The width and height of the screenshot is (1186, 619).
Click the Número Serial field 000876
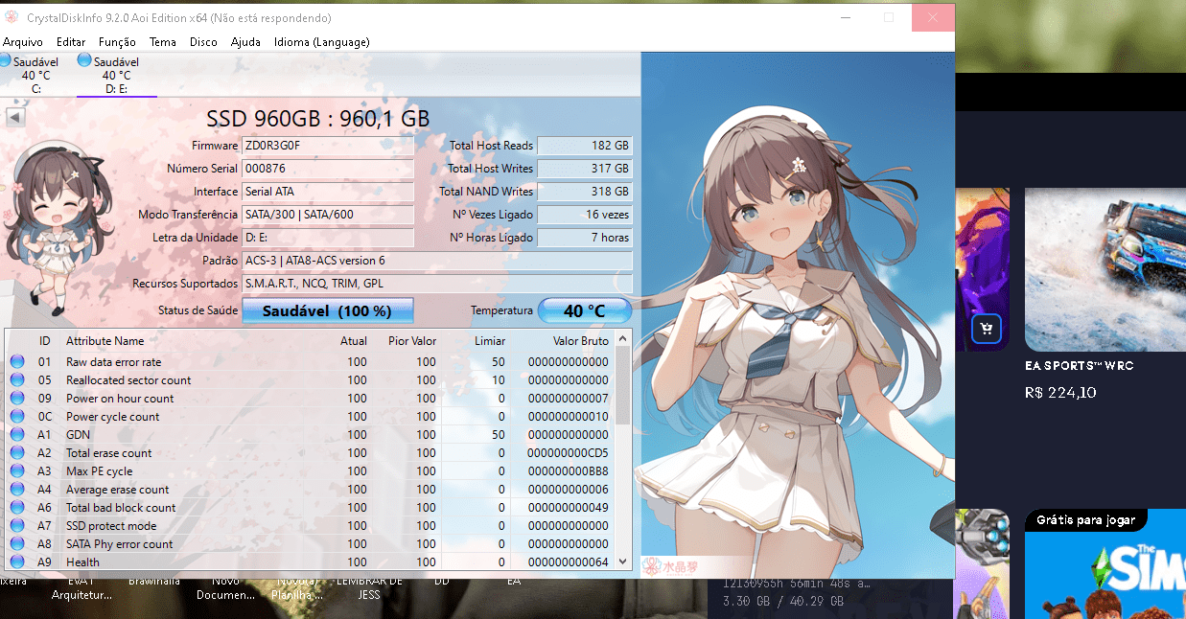pos(328,169)
